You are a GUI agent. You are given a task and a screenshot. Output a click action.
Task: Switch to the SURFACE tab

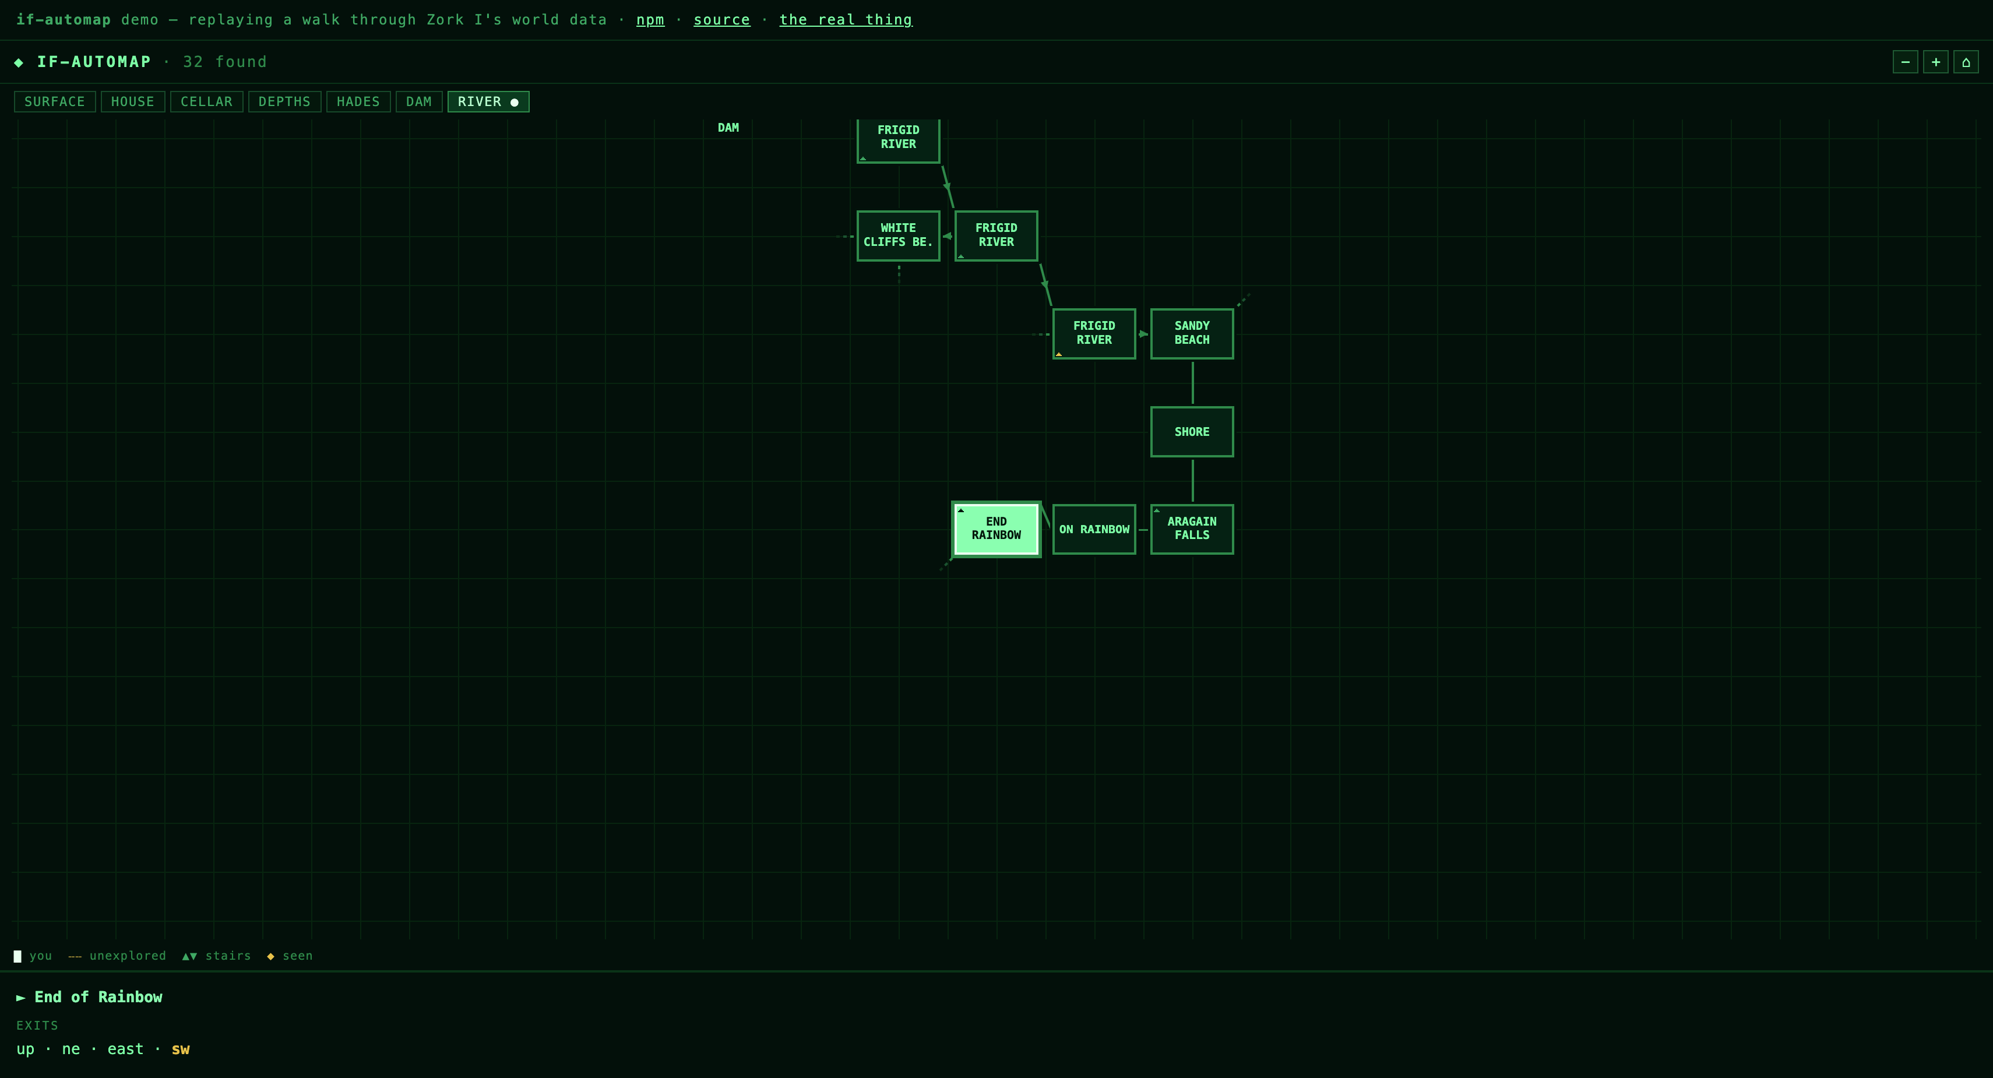click(55, 101)
